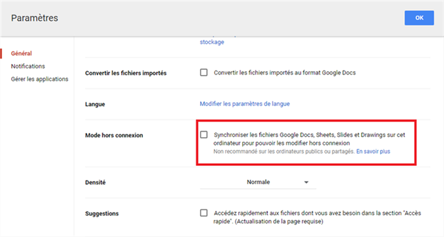The height and width of the screenshot is (237, 444).
Task: Enable Convertir les fichiers importés checkbox
Action: (x=204, y=72)
